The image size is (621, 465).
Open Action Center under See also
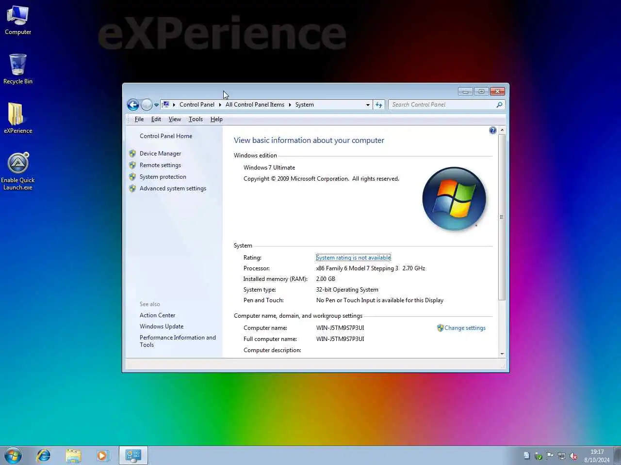157,315
